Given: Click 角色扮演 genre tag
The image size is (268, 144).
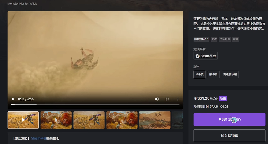Looking at the screenshot, I should (x=225, y=39).
